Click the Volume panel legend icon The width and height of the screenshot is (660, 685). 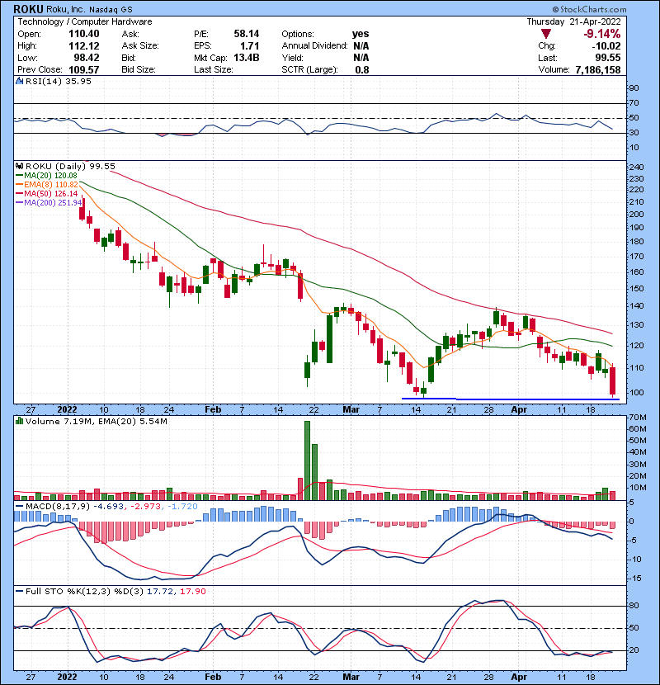[19, 421]
